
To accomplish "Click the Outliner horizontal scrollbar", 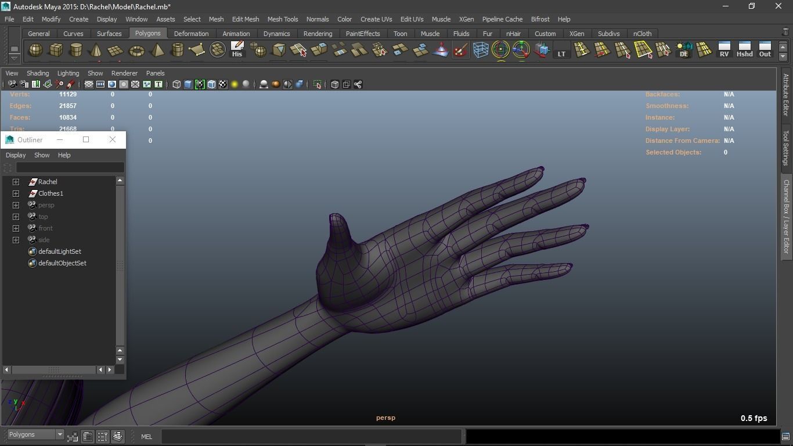I will (53, 369).
